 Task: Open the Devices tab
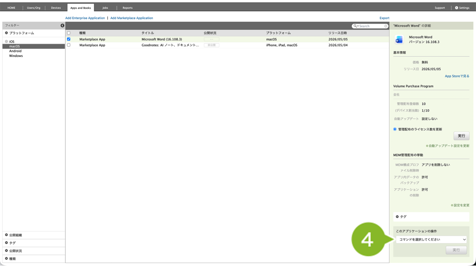56,7
